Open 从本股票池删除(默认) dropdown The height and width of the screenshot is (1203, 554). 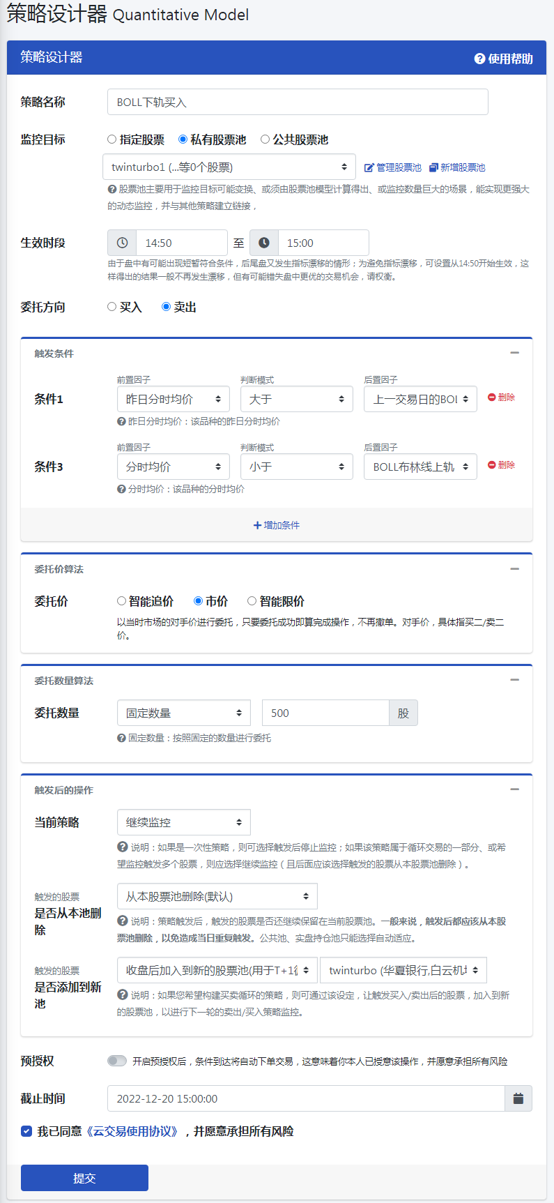click(217, 896)
